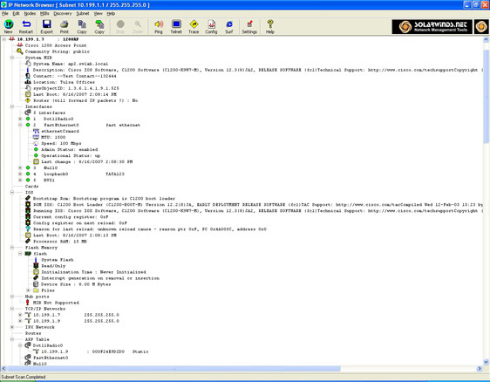Click the scroll right arrow
The height and width of the screenshot is (382, 490).
point(480,369)
